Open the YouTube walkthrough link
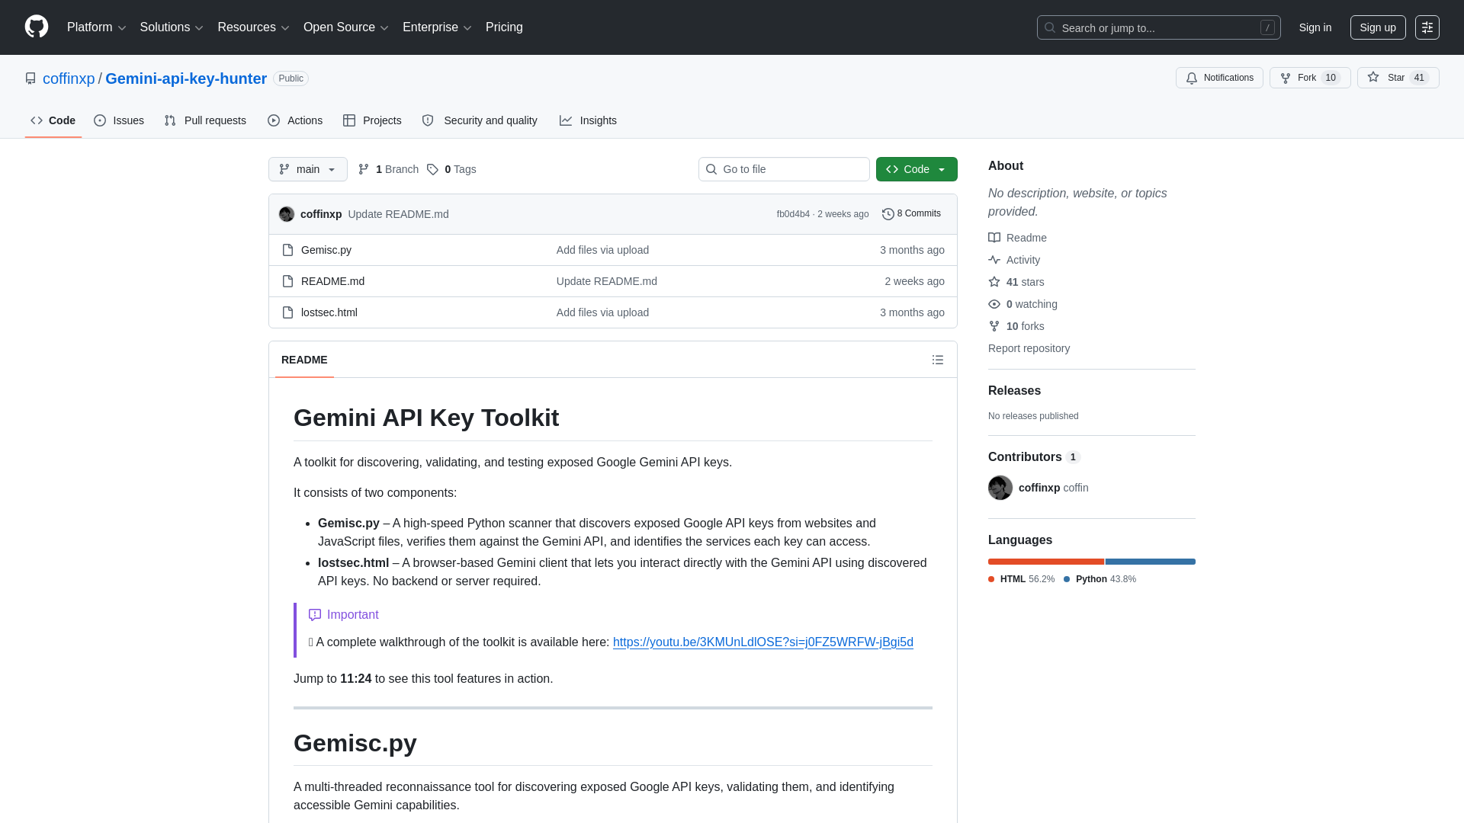Viewport: 1464px width, 823px height. point(763,642)
